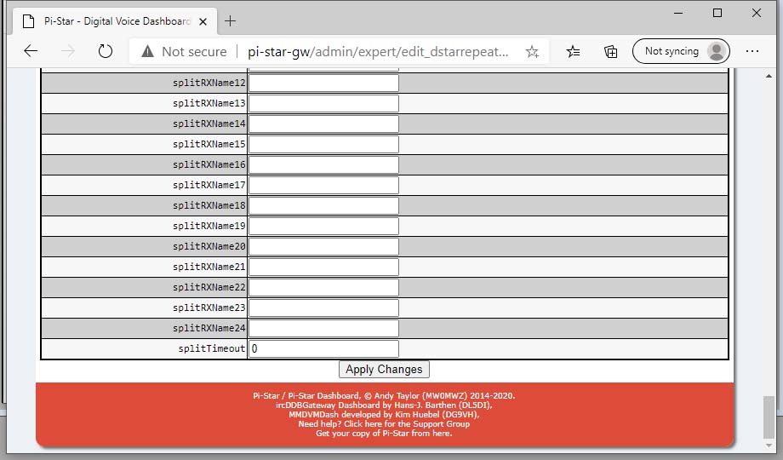Focus the splitRXName21 input field

coord(323,267)
